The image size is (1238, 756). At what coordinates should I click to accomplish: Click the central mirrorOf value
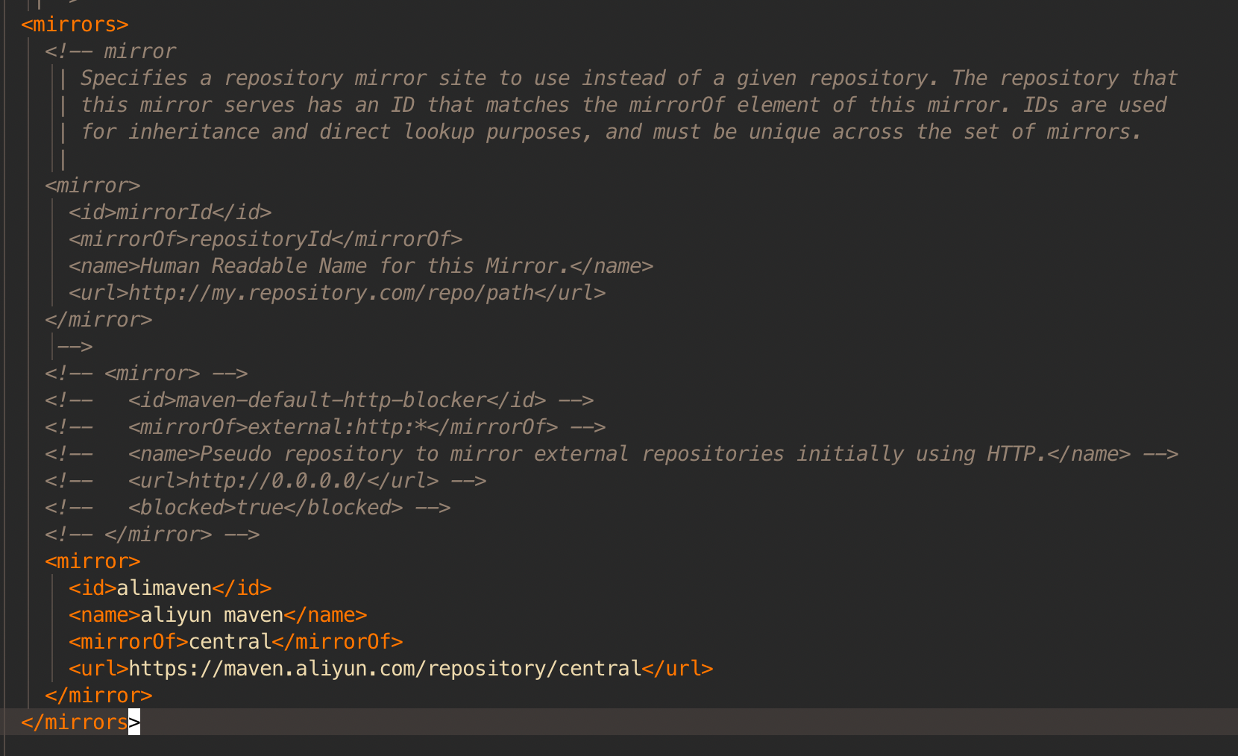tap(230, 642)
